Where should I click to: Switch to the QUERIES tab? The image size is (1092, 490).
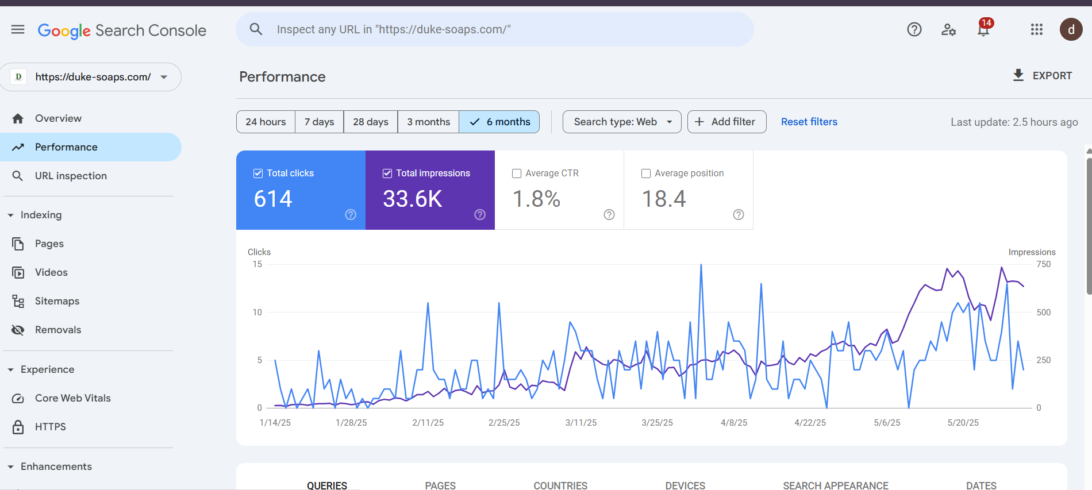tap(327, 485)
